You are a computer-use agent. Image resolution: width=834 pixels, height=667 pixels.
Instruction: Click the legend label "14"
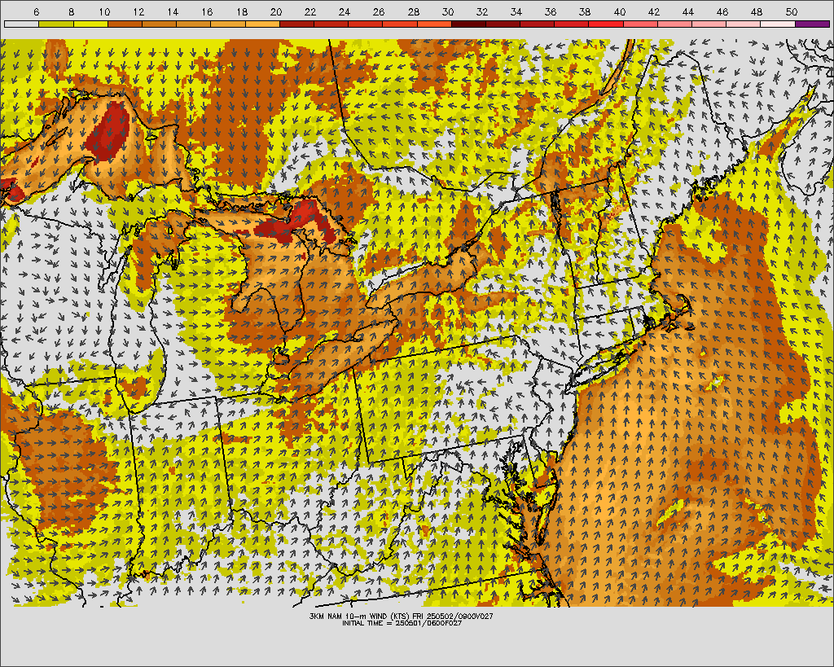click(173, 11)
